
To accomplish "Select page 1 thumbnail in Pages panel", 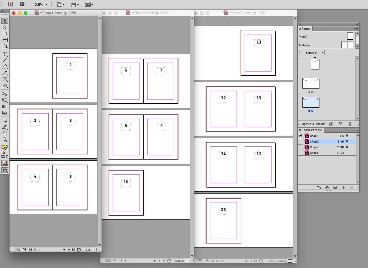I will click(315, 64).
